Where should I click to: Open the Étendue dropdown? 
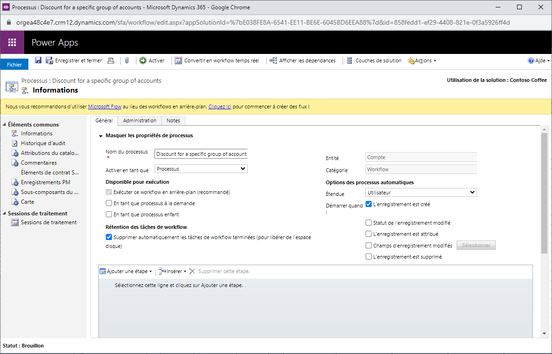tap(420, 192)
